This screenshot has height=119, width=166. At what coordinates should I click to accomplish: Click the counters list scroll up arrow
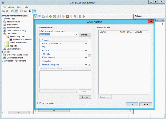pos(89,40)
